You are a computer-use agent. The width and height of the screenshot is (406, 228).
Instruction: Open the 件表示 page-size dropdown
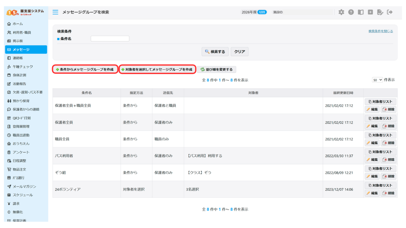point(377,80)
